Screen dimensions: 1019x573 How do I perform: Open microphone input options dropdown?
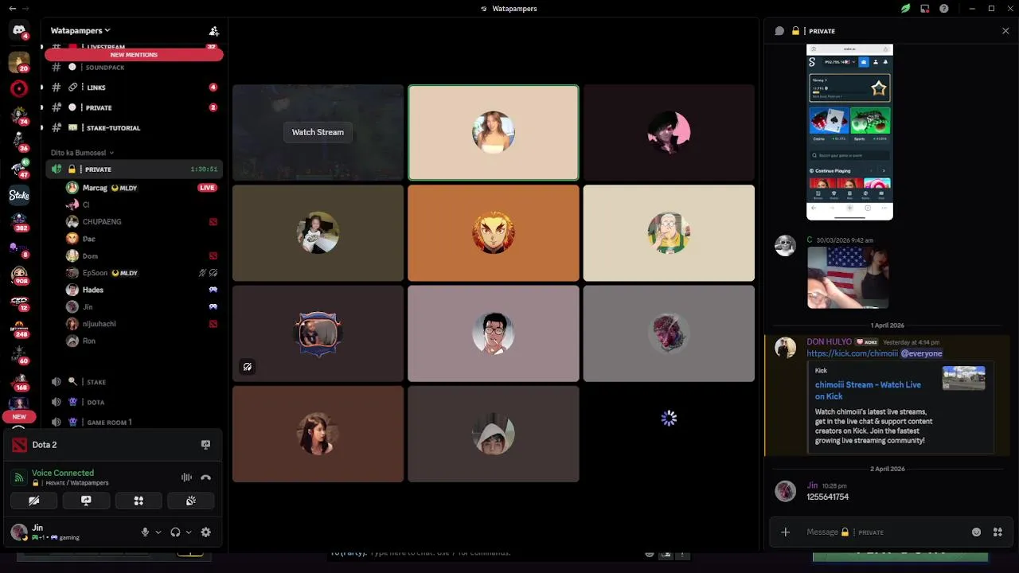pyautogui.click(x=158, y=532)
